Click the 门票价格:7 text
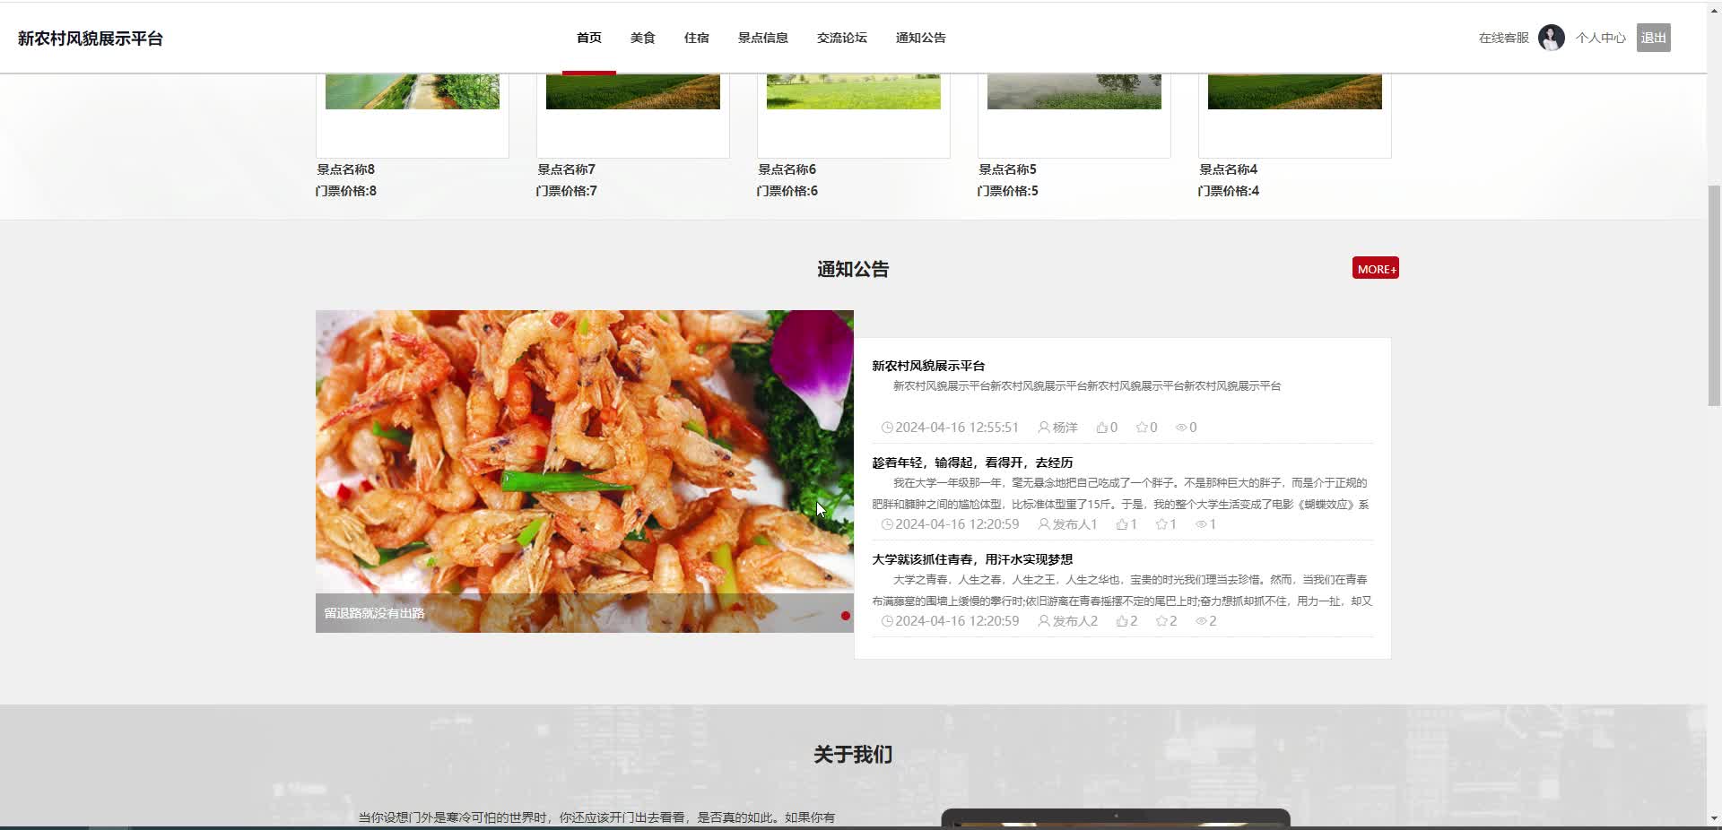Viewport: 1722px width, 830px height. pos(567,191)
